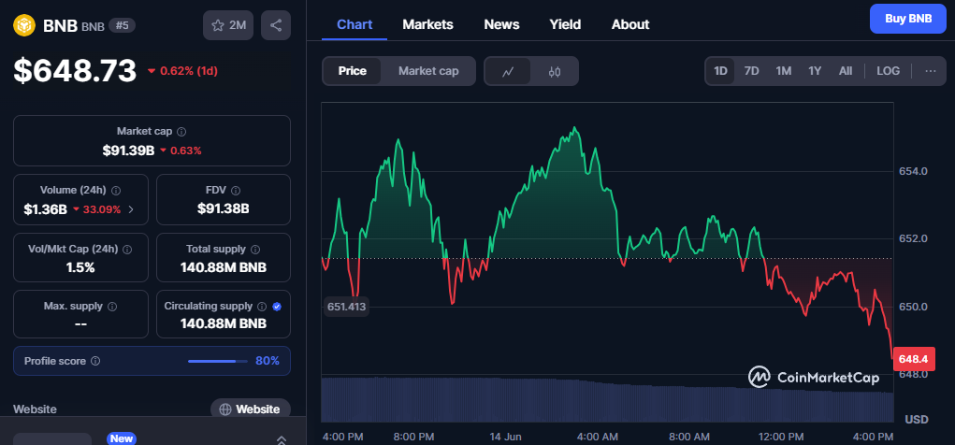Open the About tab

[x=630, y=25]
